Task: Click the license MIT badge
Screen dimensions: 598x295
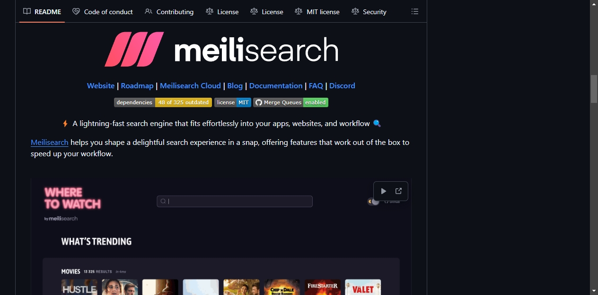Action: tap(233, 102)
